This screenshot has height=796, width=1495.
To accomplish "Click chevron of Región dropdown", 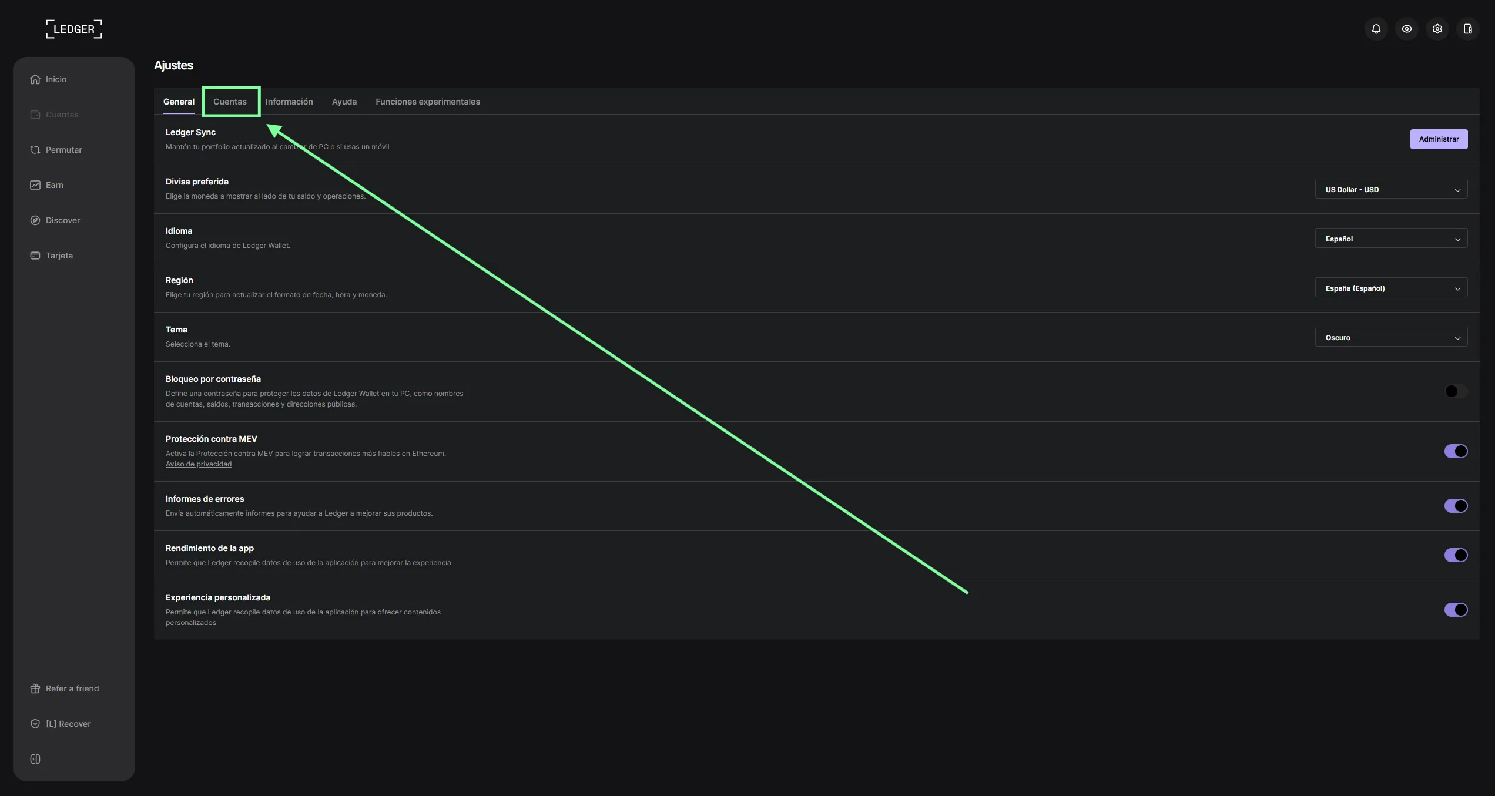I will 1457,288.
